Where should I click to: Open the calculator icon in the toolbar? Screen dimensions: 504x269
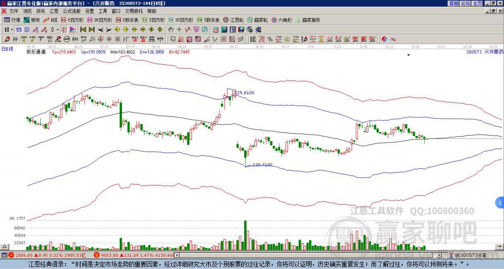click(224, 29)
